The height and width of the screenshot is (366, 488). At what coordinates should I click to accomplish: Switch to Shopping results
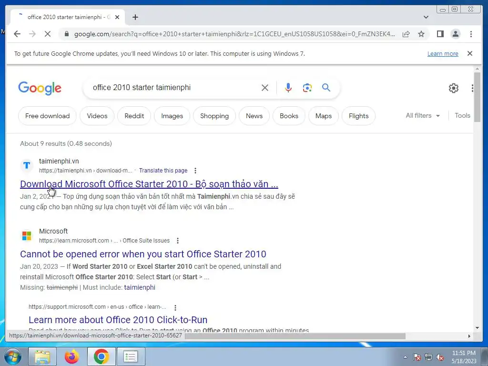214,116
